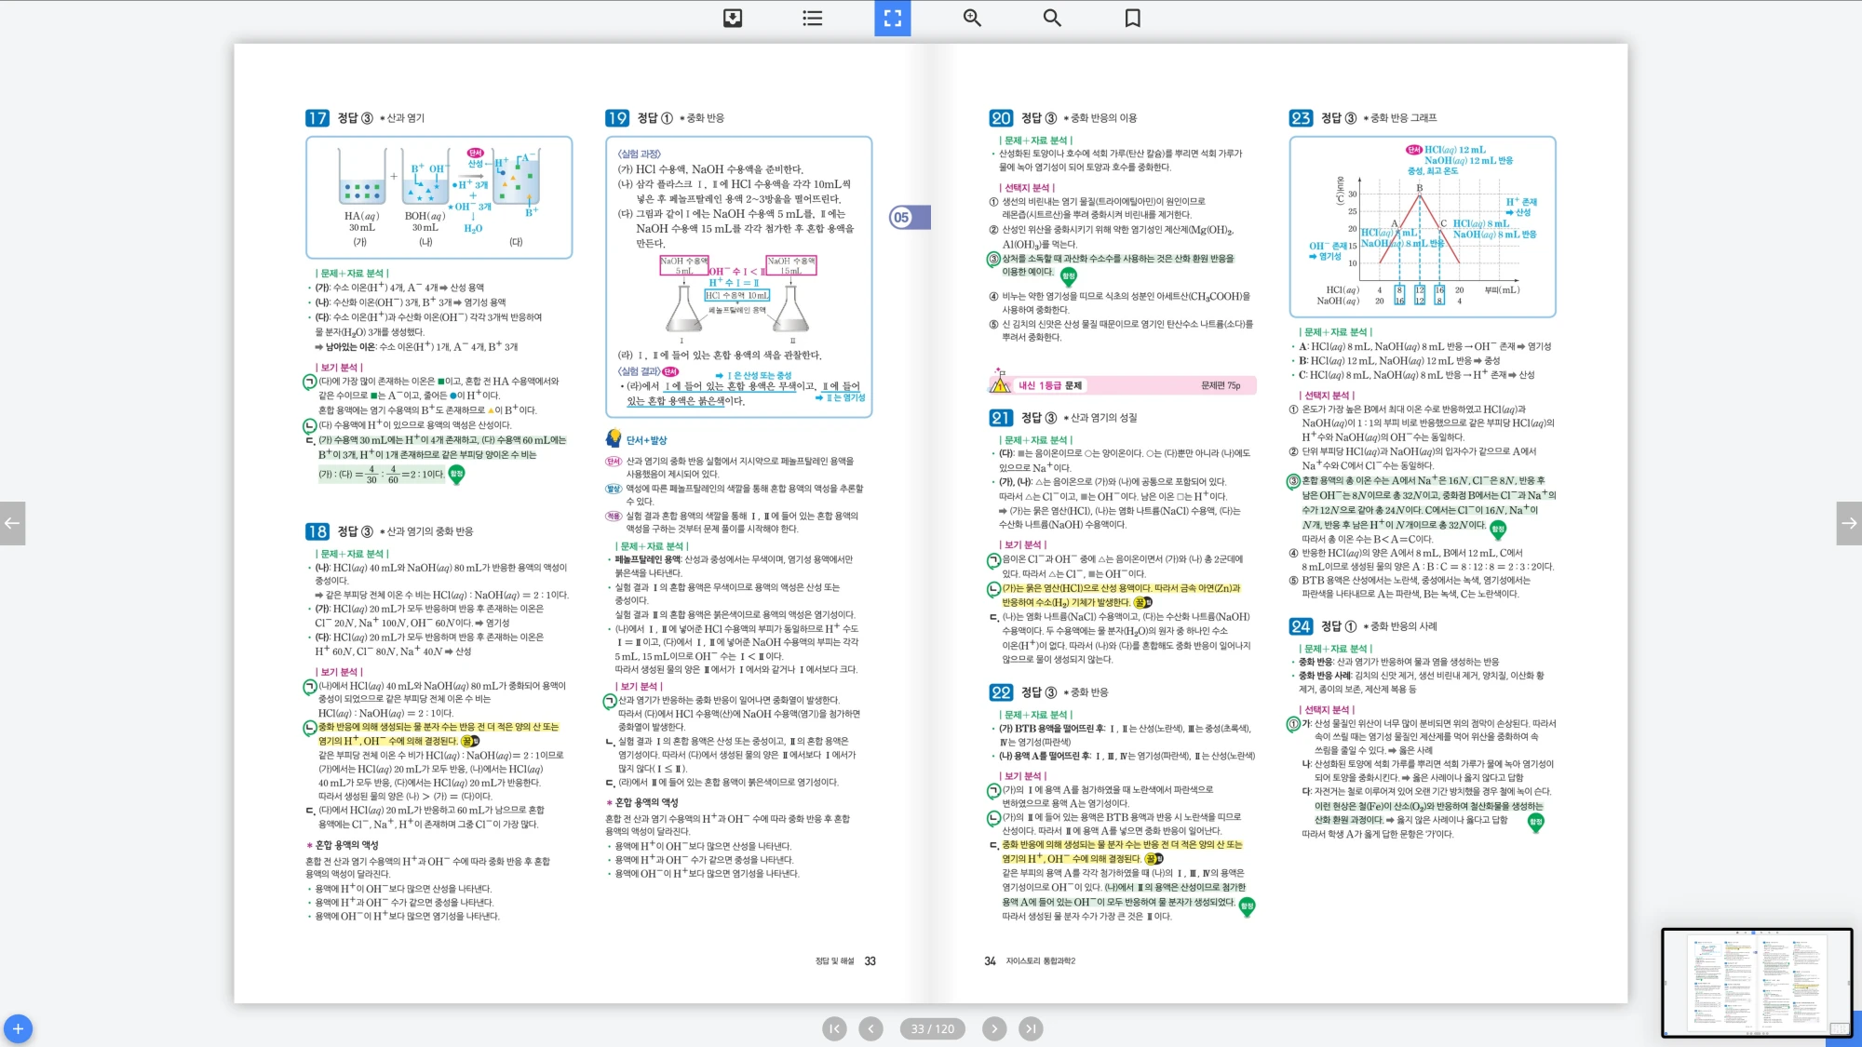Click question number 23 blue badge
The height and width of the screenshot is (1047, 1862).
click(x=1300, y=118)
